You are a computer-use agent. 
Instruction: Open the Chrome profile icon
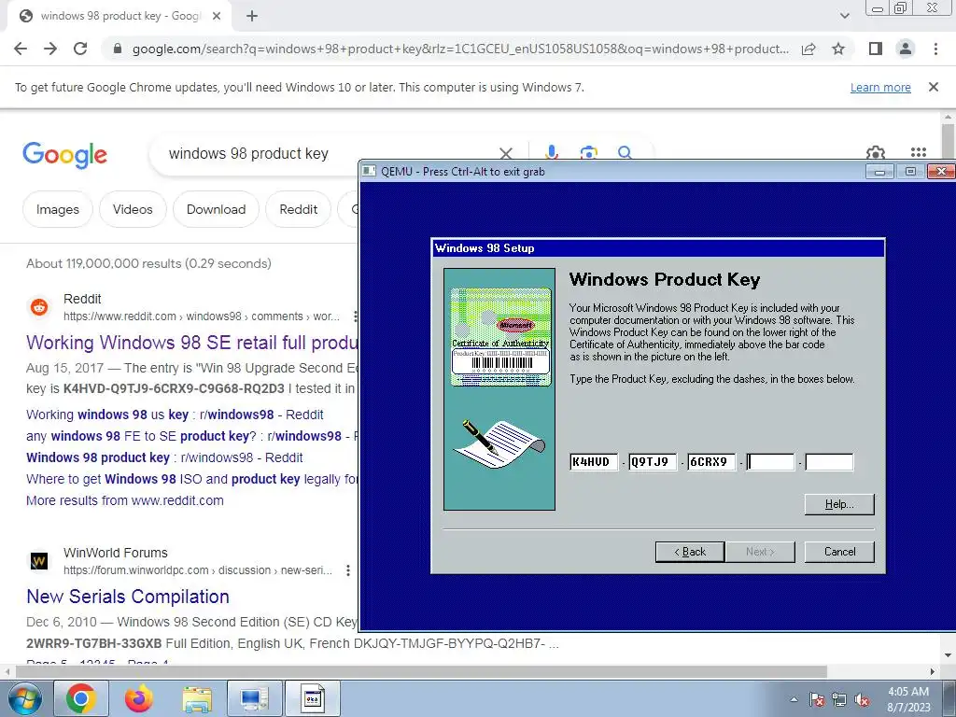(906, 49)
